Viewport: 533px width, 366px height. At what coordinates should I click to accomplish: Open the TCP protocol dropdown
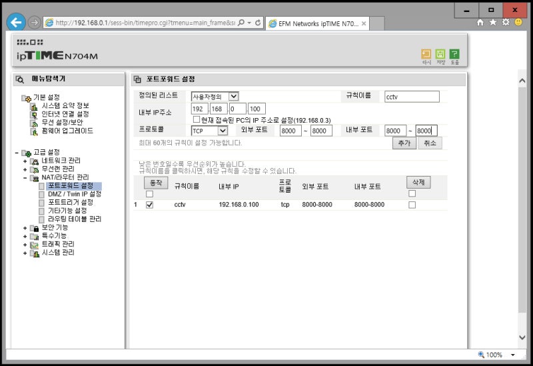pos(209,131)
